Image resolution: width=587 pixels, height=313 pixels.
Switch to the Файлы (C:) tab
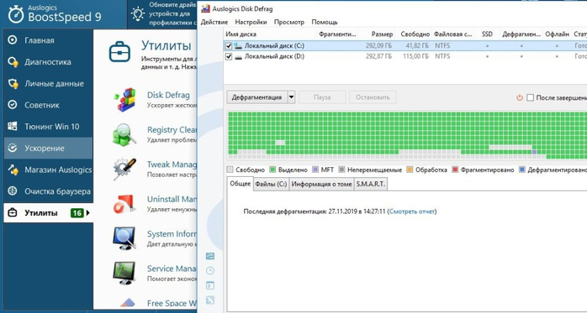coord(271,184)
